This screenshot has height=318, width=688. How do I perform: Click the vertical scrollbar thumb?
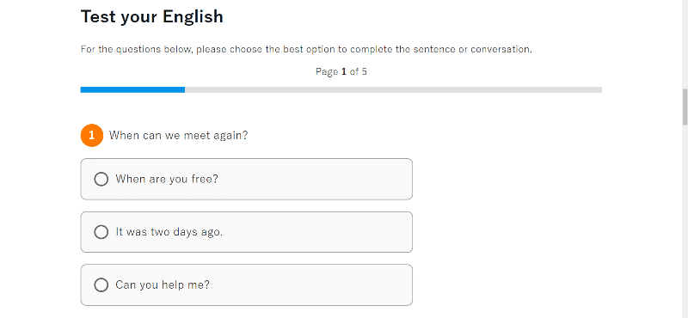point(685,107)
